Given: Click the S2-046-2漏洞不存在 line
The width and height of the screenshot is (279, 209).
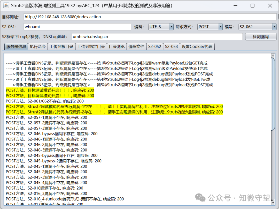Looking at the screenshot, I should (x=47, y=145).
